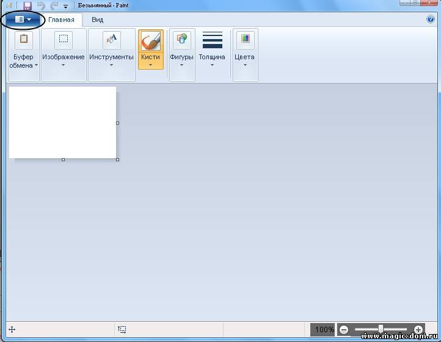Select the Кисти brush tool icon

pos(151,41)
